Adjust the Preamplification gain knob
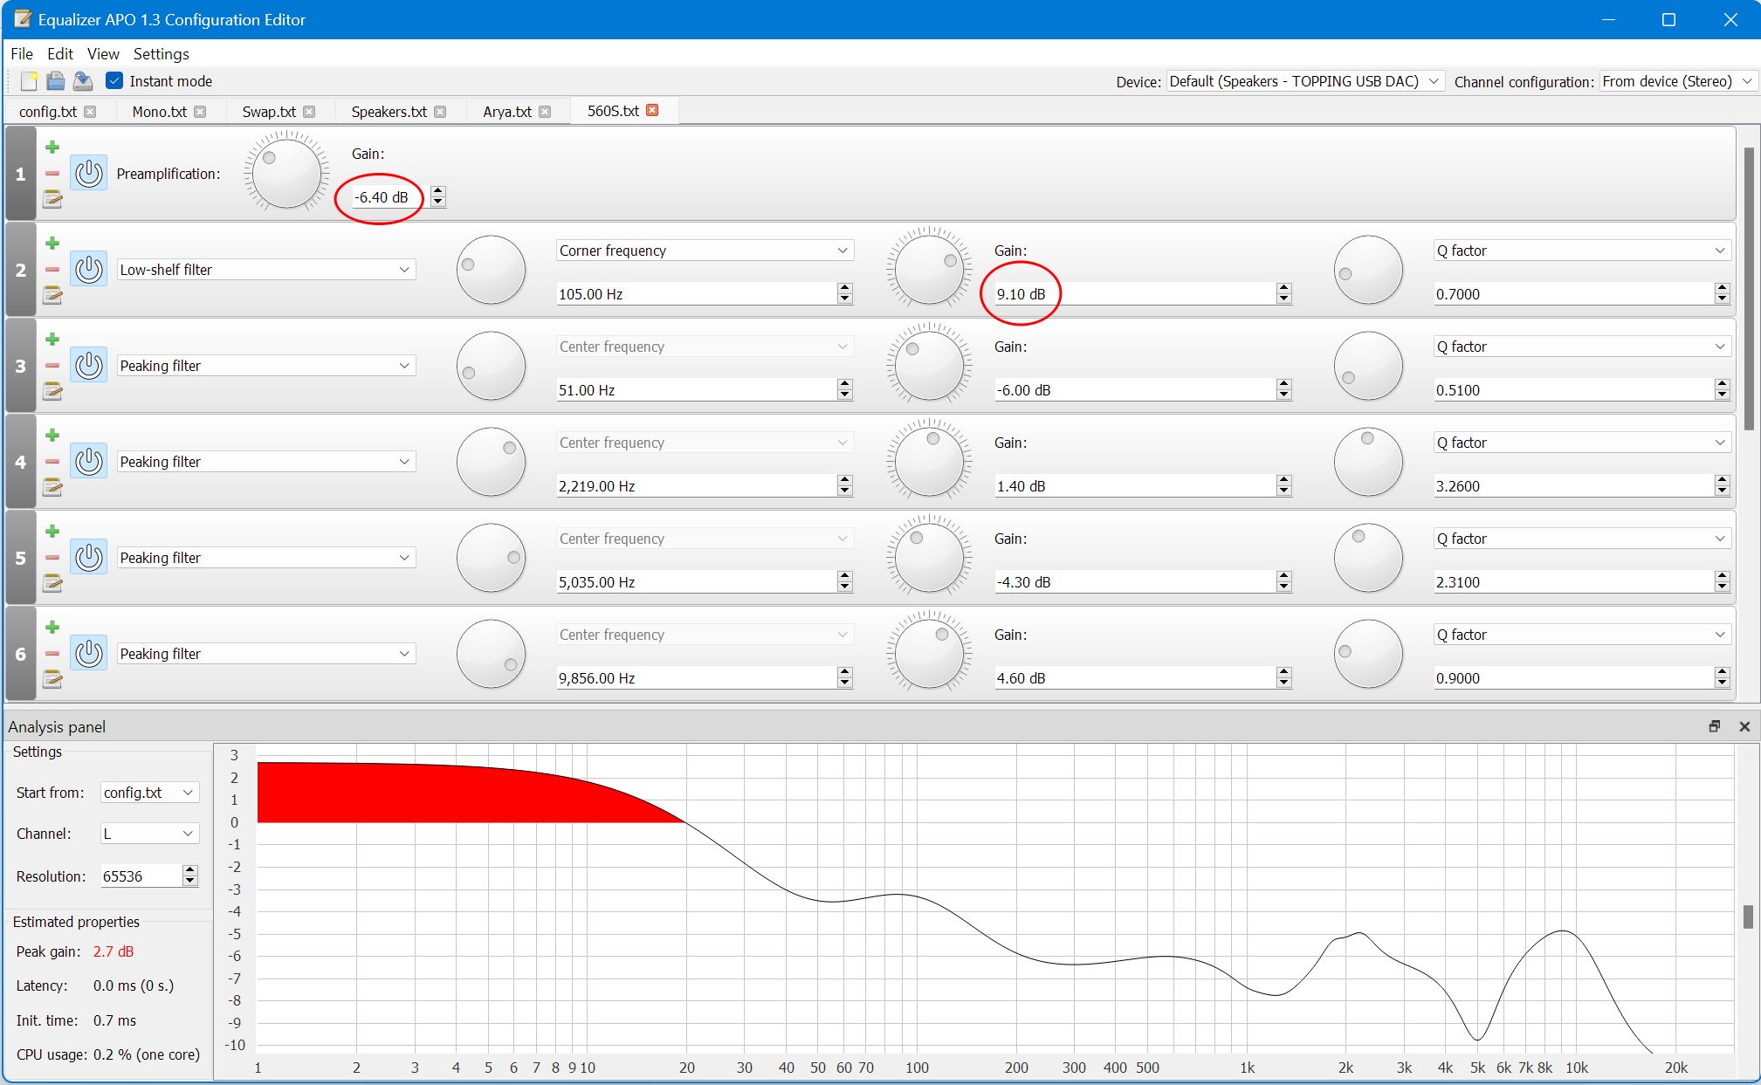The image size is (1761, 1085). point(285,171)
